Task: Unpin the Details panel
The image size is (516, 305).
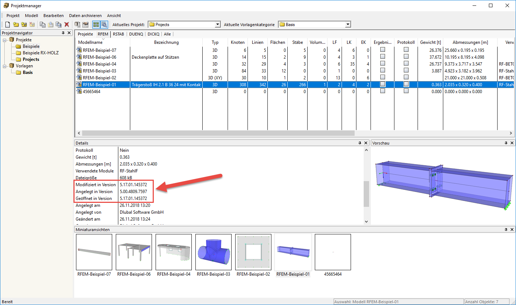Action: coord(359,143)
